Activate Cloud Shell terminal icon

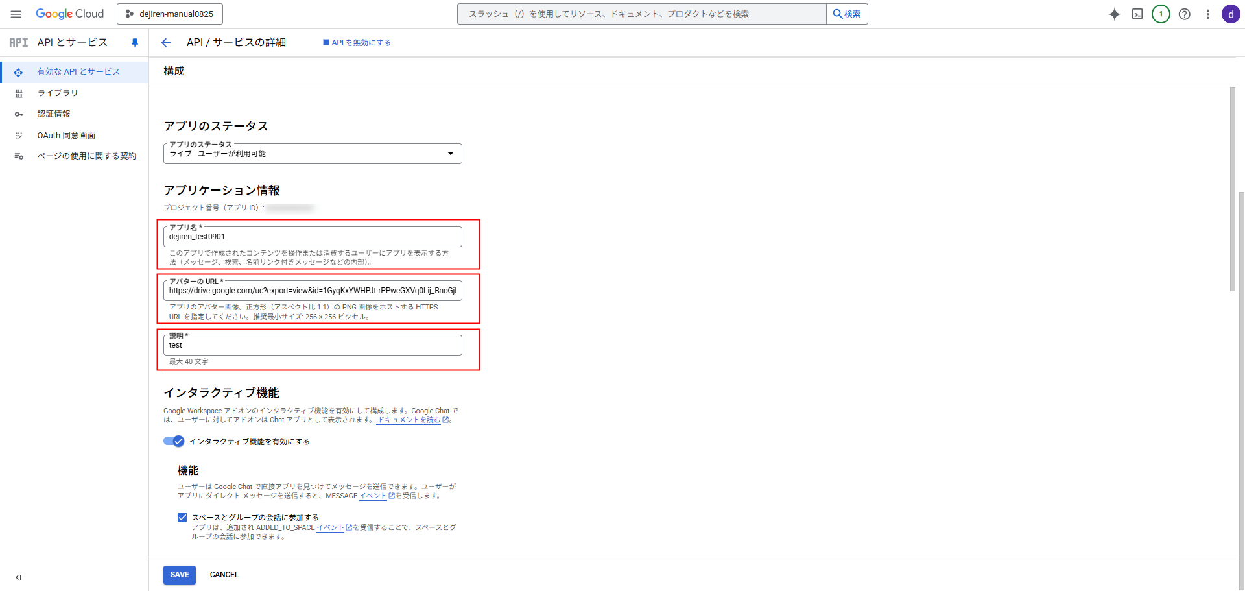point(1137,14)
